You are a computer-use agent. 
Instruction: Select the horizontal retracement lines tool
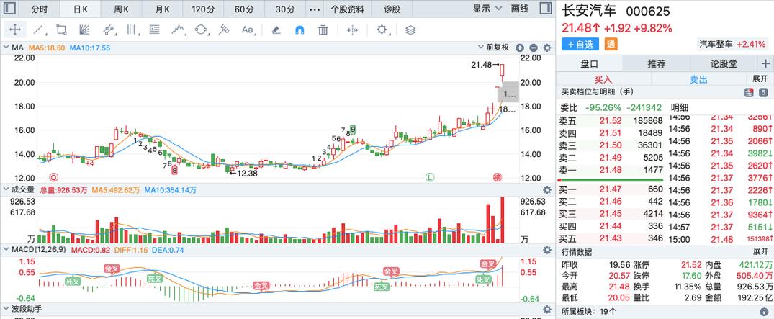click(x=155, y=30)
